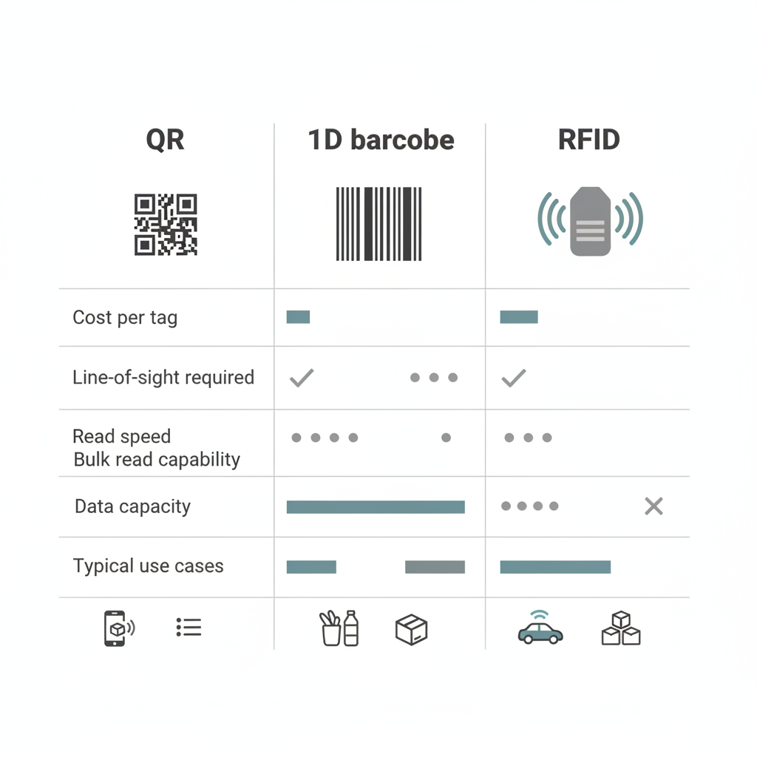The height and width of the screenshot is (757, 757).
Task: Click the Typical use cases label
Action: (148, 566)
